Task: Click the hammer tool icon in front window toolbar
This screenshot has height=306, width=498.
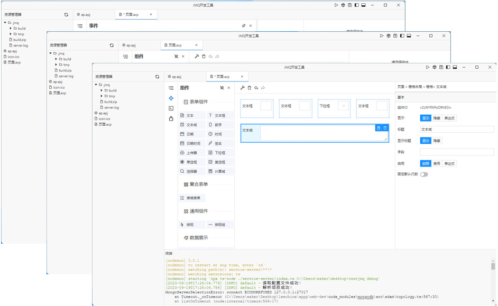Action: pos(242,88)
